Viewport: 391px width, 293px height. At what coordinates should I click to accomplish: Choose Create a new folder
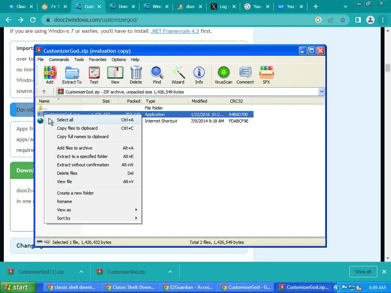[92, 193]
